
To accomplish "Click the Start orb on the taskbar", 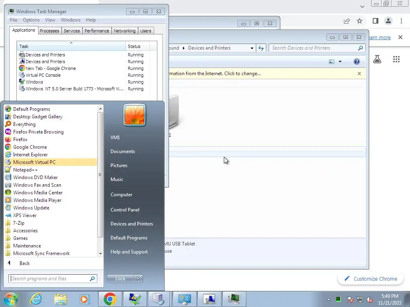I will coord(10,299).
